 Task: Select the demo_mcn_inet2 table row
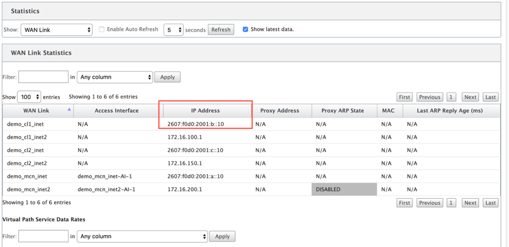251,189
